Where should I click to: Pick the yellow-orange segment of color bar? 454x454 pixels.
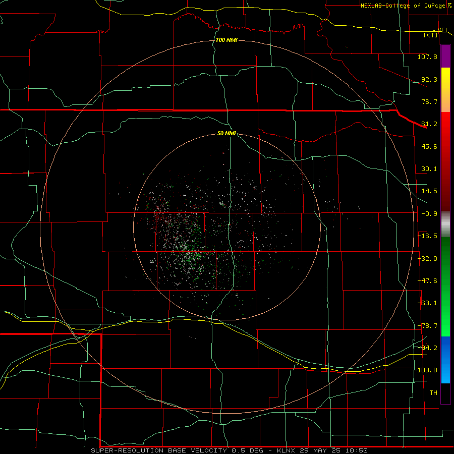click(445, 90)
